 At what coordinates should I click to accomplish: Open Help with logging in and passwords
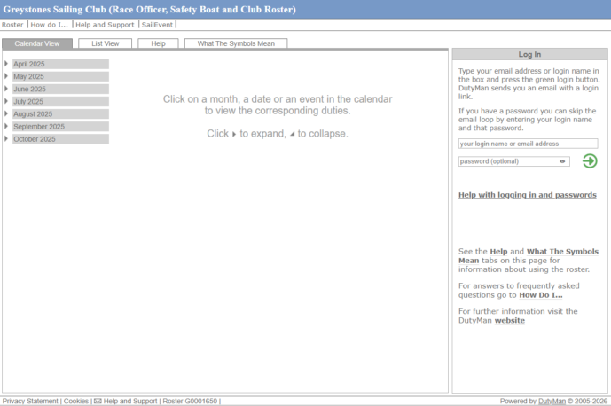tap(527, 195)
